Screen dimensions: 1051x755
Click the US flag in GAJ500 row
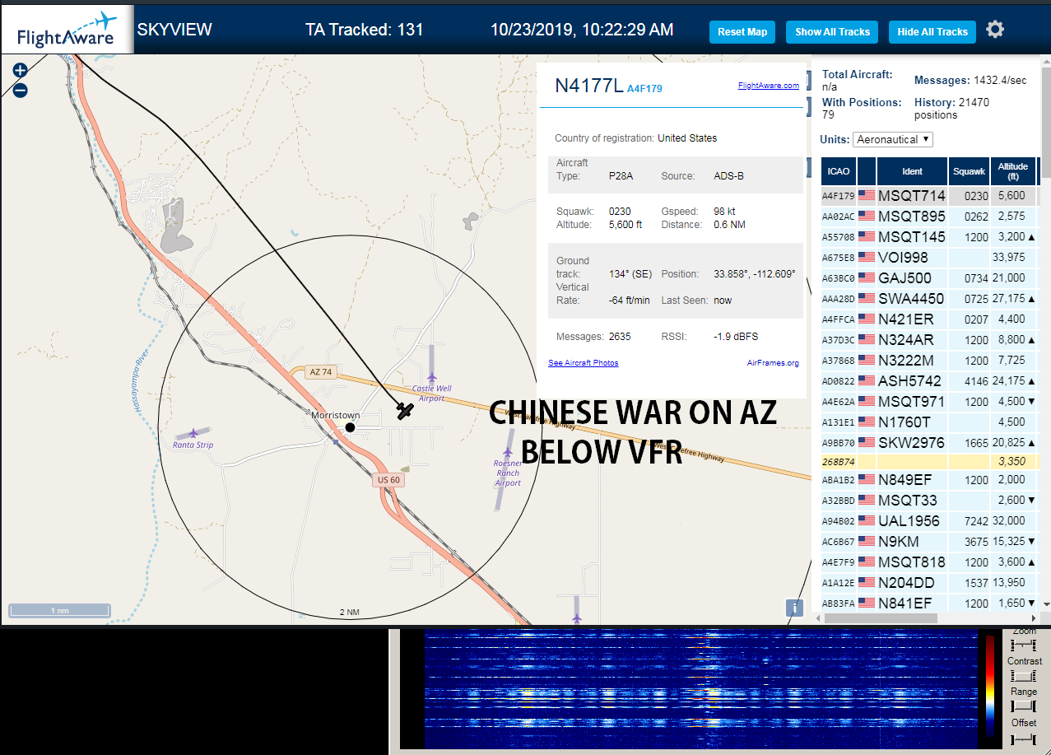(867, 278)
